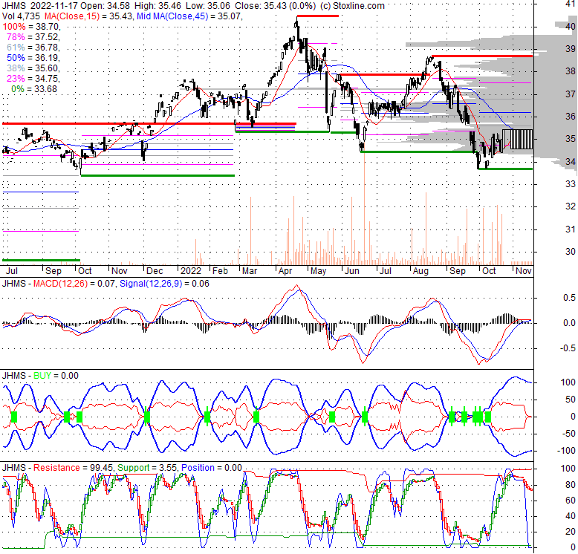This screenshot has height=554, width=578.
Task: Click the April peak red resistance line
Action: tap(318, 16)
